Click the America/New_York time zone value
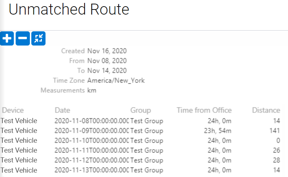This screenshot has width=288, height=177. click(x=116, y=80)
